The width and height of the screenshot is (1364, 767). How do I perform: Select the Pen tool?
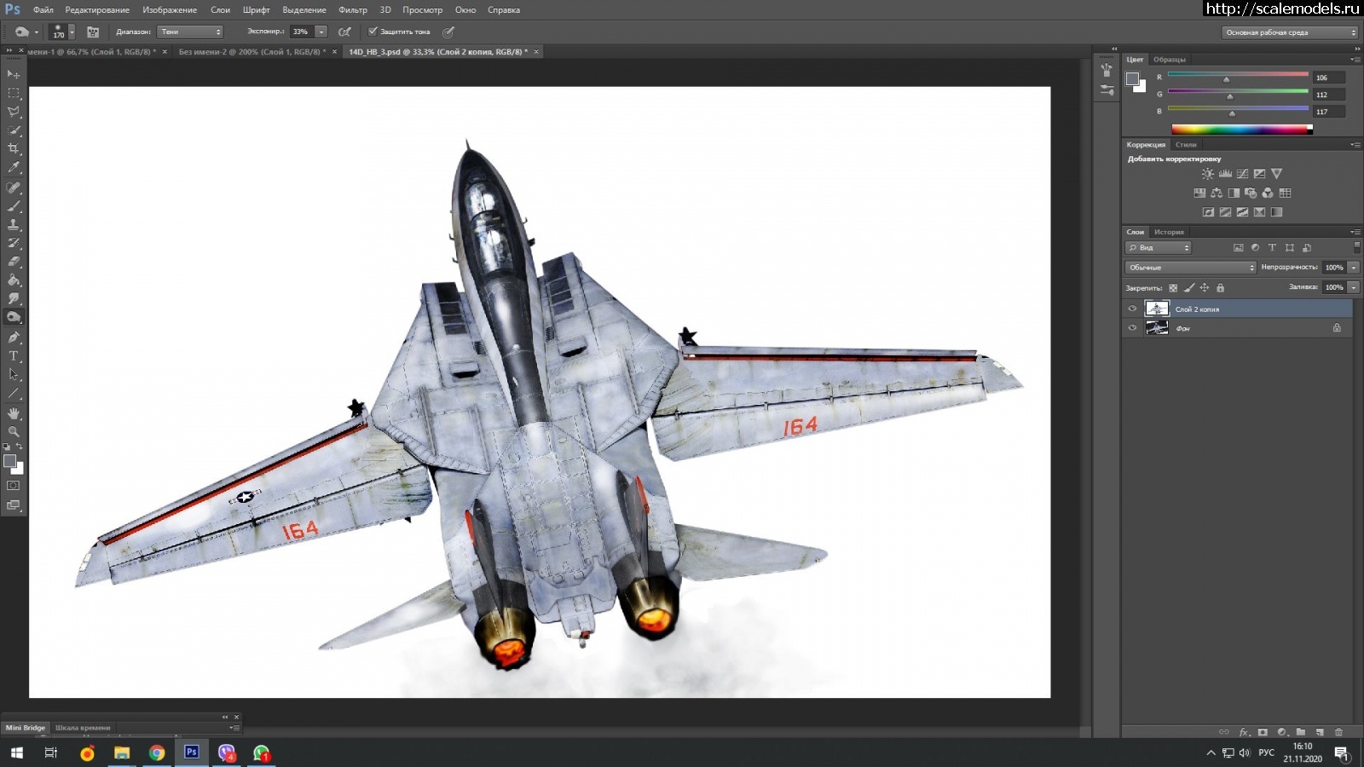pyautogui.click(x=14, y=337)
